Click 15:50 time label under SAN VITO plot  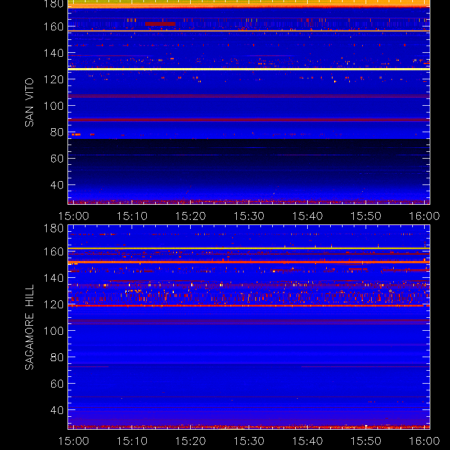(366, 216)
